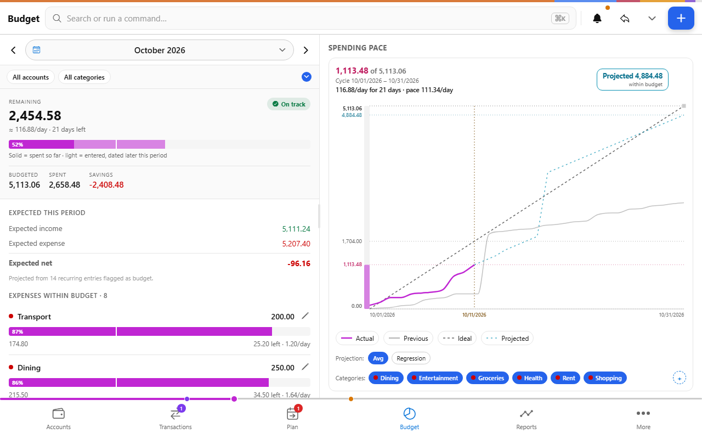Screen dimensions: 702x439
Task: Toggle the Projected line legend
Action: (507, 338)
